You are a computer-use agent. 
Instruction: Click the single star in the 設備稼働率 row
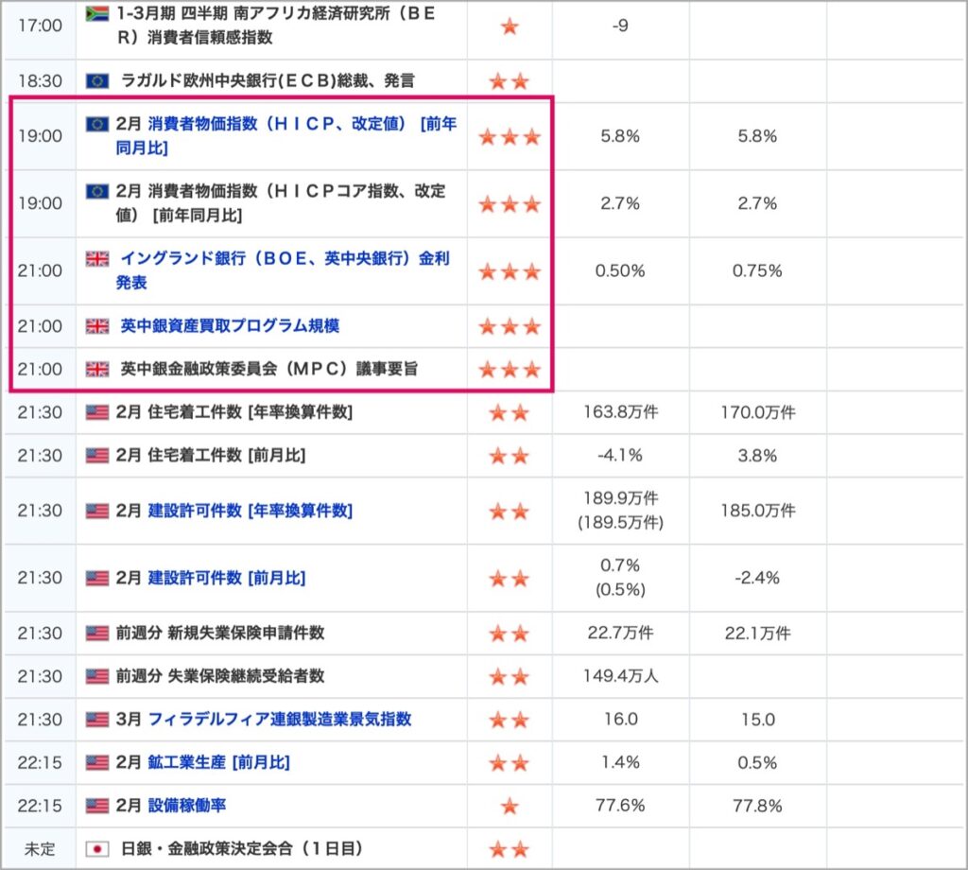coord(510,806)
